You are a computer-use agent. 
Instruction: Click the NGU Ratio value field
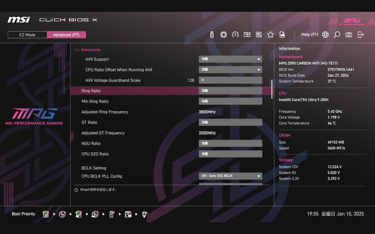[230, 144]
